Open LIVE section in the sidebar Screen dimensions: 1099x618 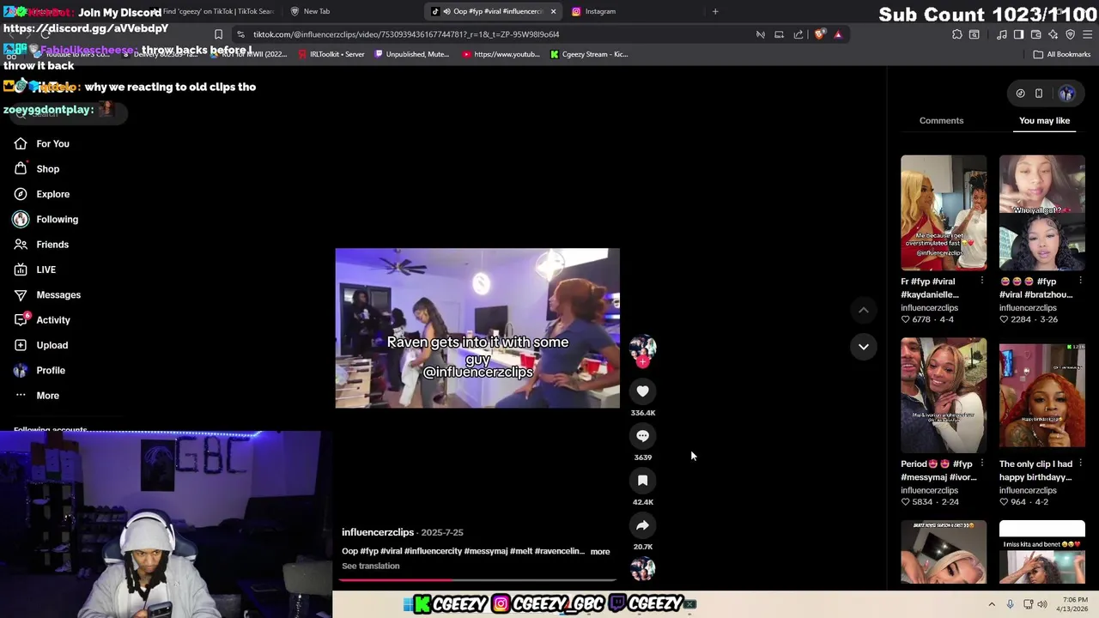(x=46, y=270)
